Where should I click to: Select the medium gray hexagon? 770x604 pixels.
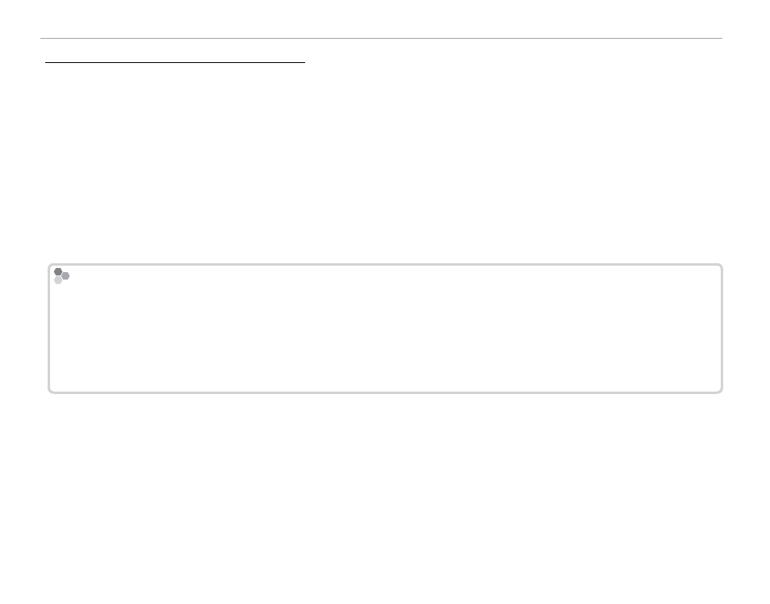pyautogui.click(x=66, y=275)
